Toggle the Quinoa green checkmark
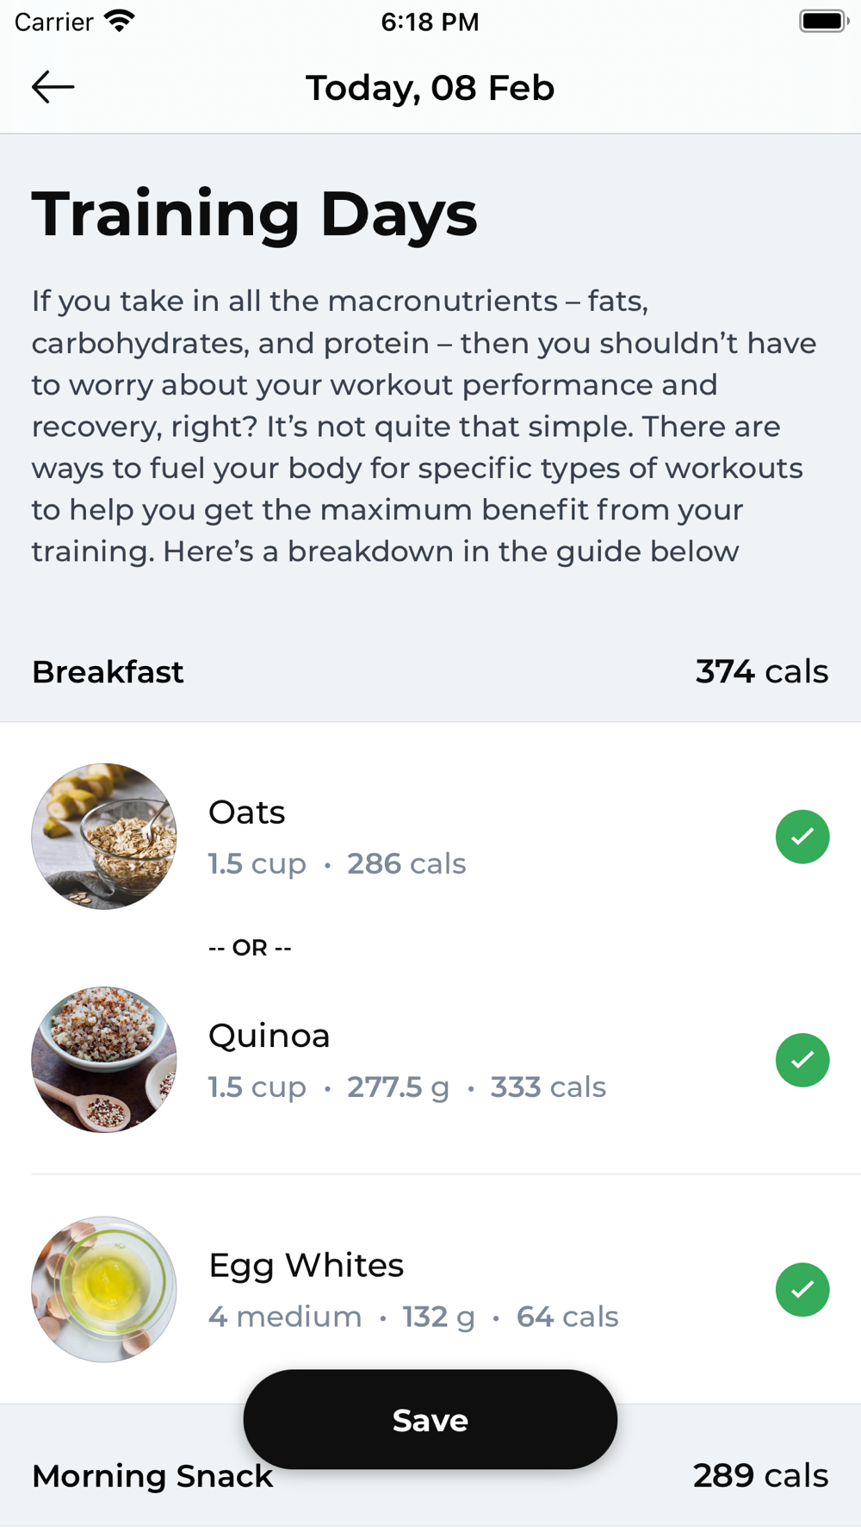861x1532 pixels. pyautogui.click(x=802, y=1060)
